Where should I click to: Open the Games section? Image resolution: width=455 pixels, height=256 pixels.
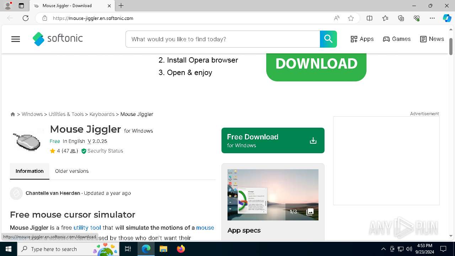click(397, 39)
